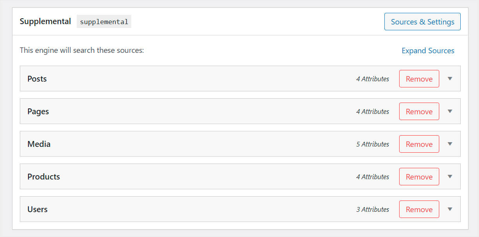Screen dimensions: 479x237
Task: Expand the Posts source arrow
Action: [x=450, y=79]
